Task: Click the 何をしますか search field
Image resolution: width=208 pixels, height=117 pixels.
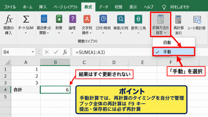Action: (x=180, y=7)
